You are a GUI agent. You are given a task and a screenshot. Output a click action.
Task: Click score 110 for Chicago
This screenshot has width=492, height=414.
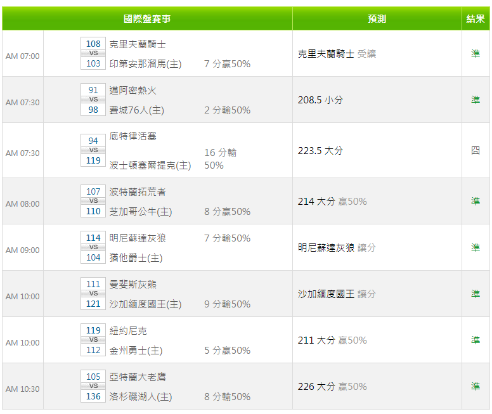click(x=93, y=211)
